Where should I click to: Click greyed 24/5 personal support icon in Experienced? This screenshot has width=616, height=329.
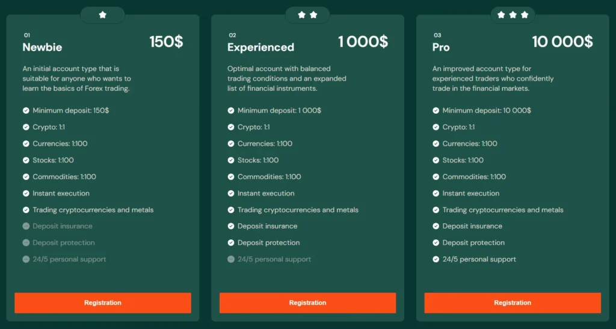[231, 259]
